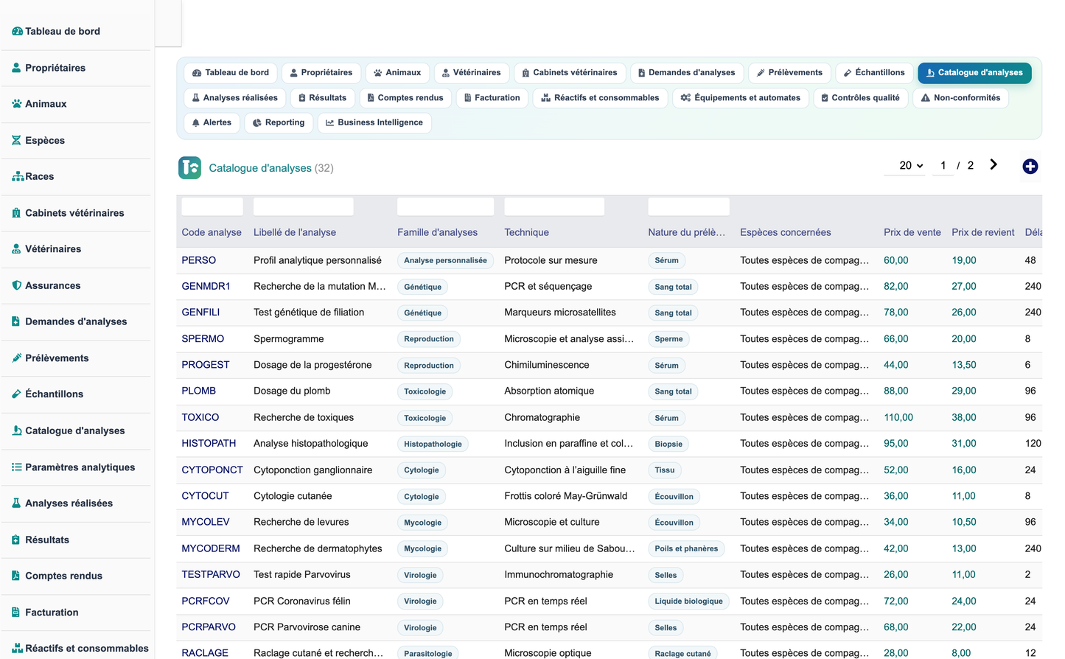Open SPERMO analysis code link

pyautogui.click(x=203, y=339)
